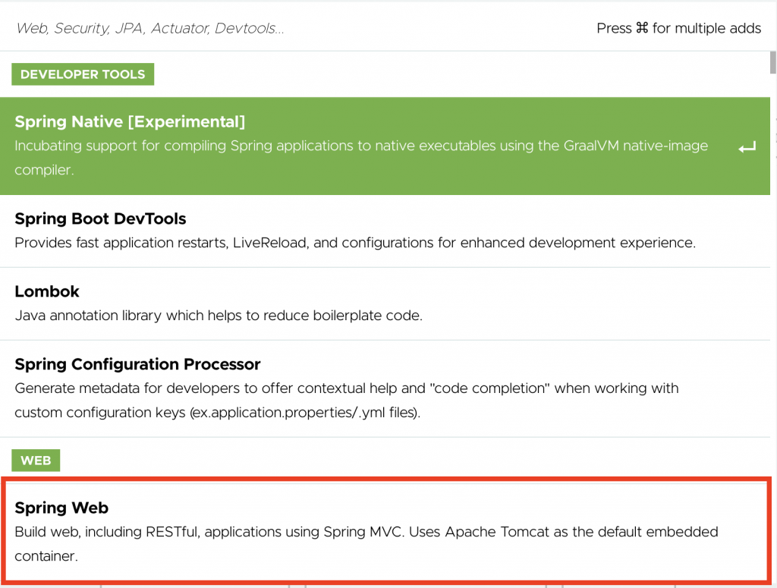Add Spring Boot DevTools dependency

(385, 231)
